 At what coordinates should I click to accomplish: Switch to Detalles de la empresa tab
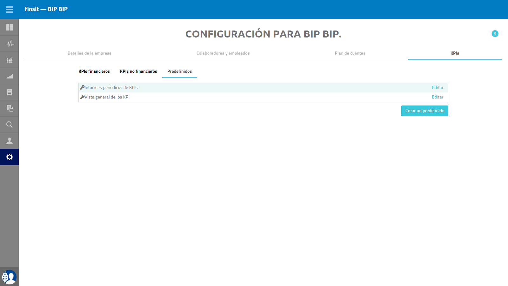[x=90, y=53]
